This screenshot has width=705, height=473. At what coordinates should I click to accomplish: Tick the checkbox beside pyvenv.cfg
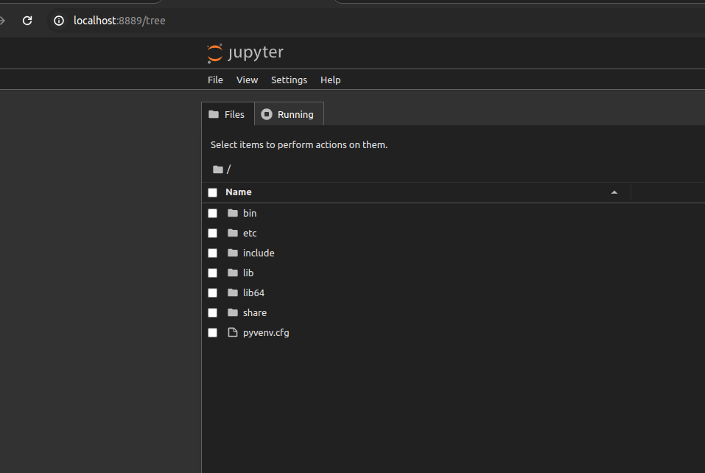click(212, 332)
